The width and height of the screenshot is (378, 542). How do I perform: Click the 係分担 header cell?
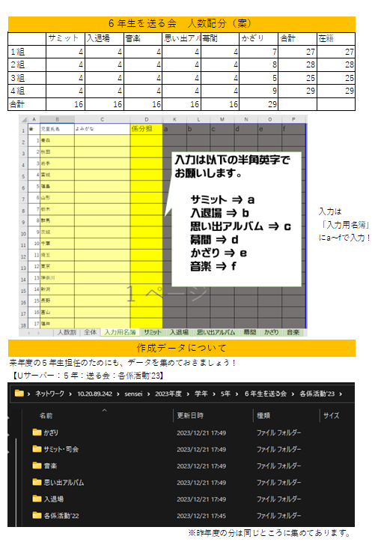click(x=147, y=129)
